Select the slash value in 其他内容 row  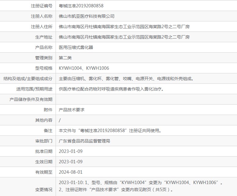coord(60,120)
